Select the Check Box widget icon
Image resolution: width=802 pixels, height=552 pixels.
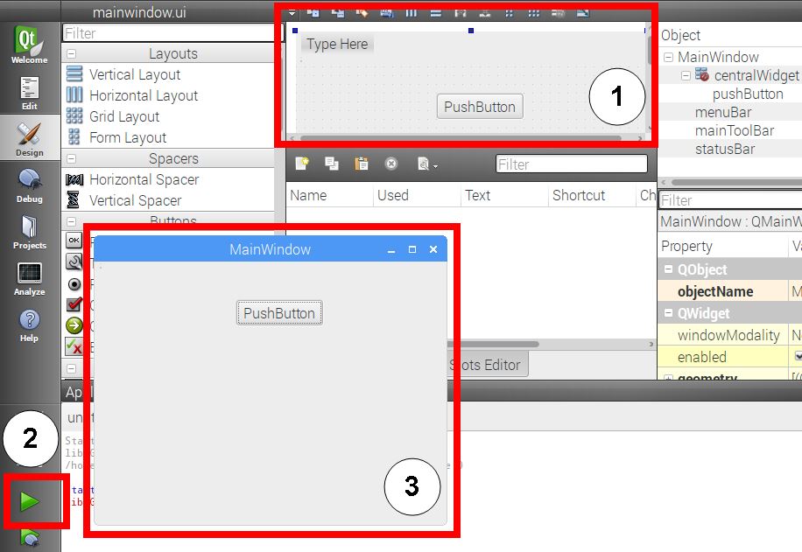74,304
